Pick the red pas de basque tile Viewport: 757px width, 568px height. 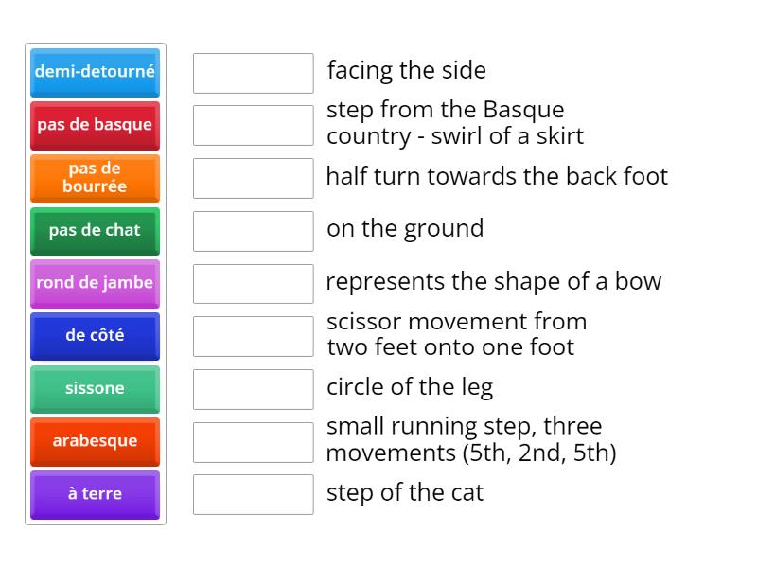[96, 126]
